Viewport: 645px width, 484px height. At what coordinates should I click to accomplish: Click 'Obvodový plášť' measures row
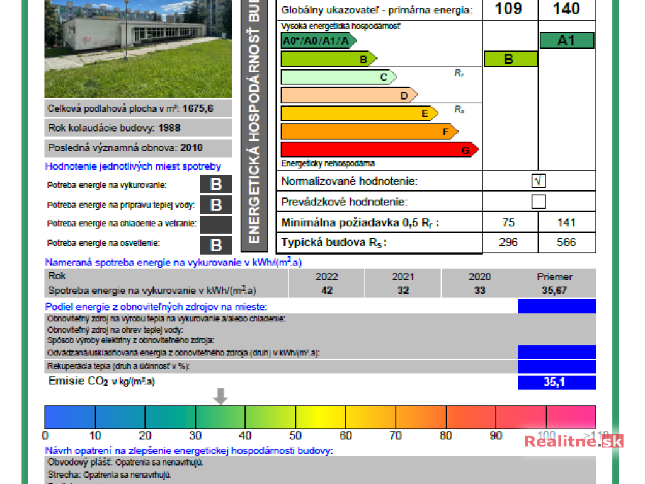click(321, 463)
